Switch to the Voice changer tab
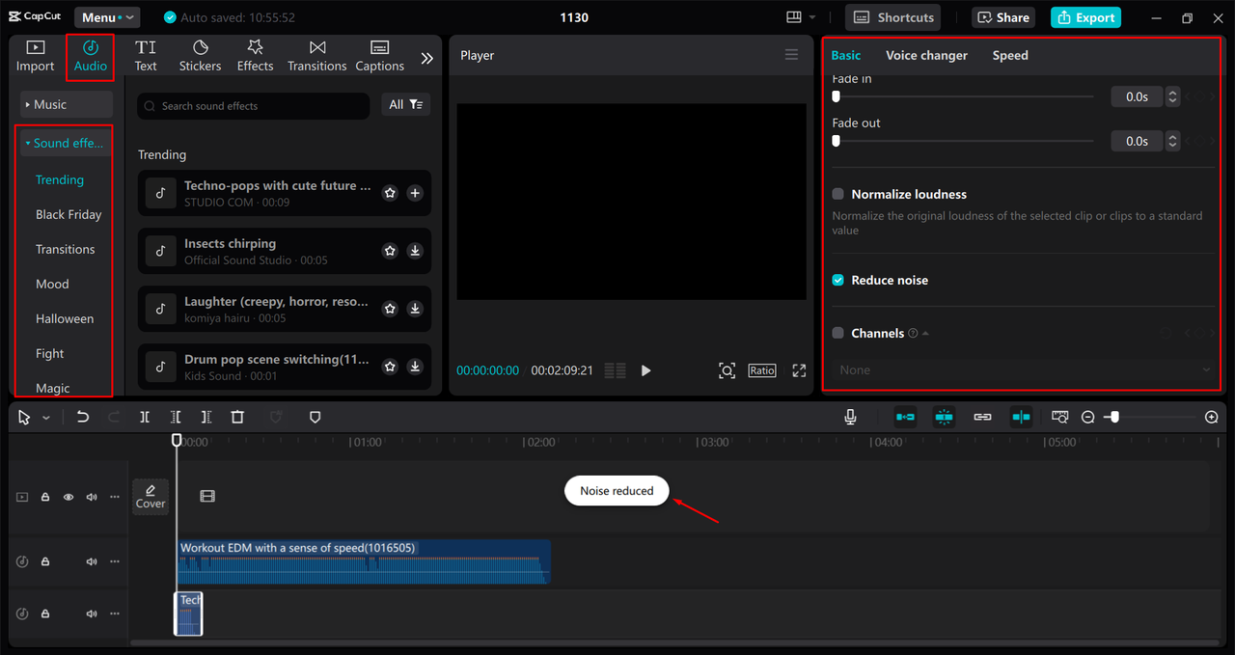The width and height of the screenshot is (1235, 655). [926, 55]
